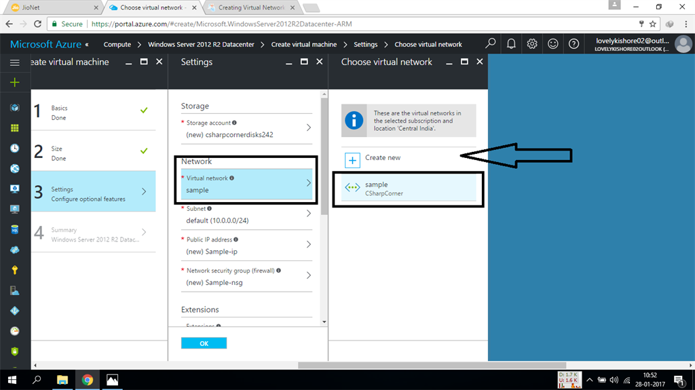Open notifications bell icon
695x390 pixels.
pos(511,44)
